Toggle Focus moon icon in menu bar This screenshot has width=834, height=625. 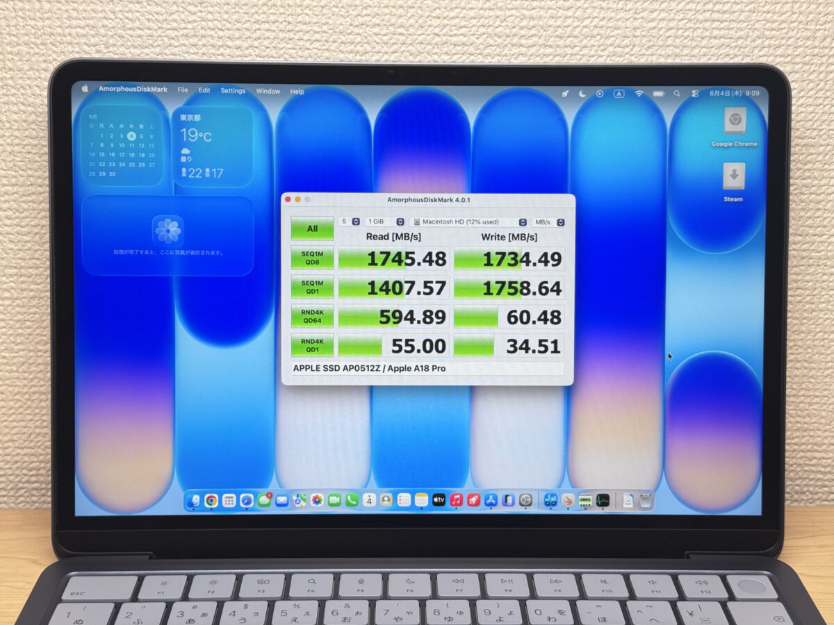[582, 93]
